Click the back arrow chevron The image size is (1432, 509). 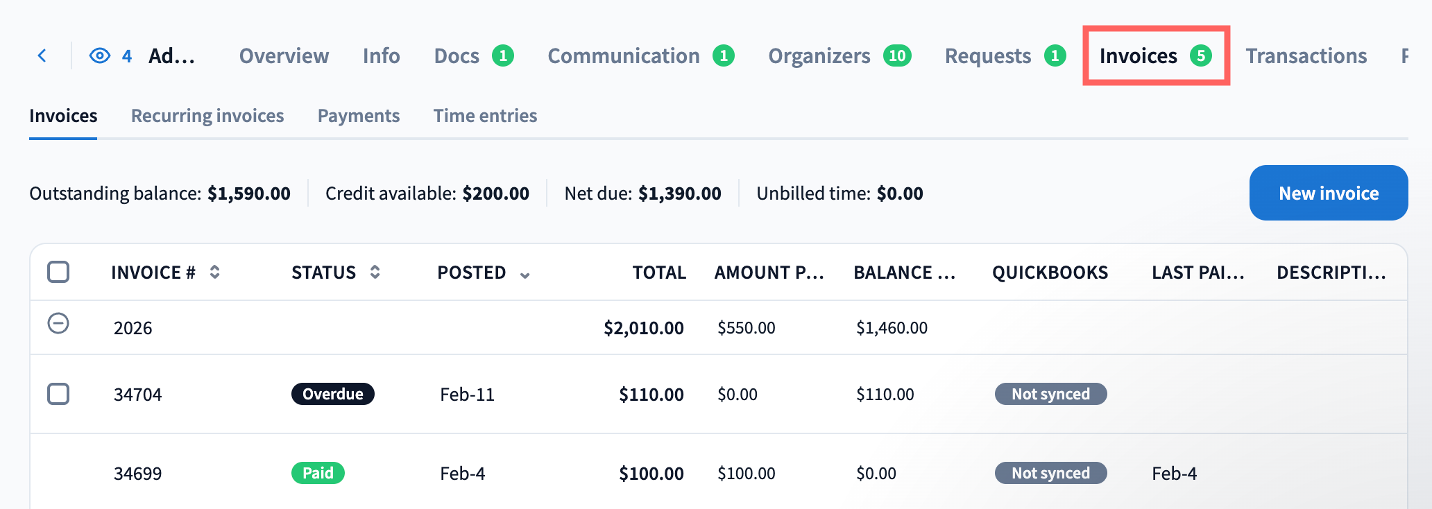tap(42, 55)
